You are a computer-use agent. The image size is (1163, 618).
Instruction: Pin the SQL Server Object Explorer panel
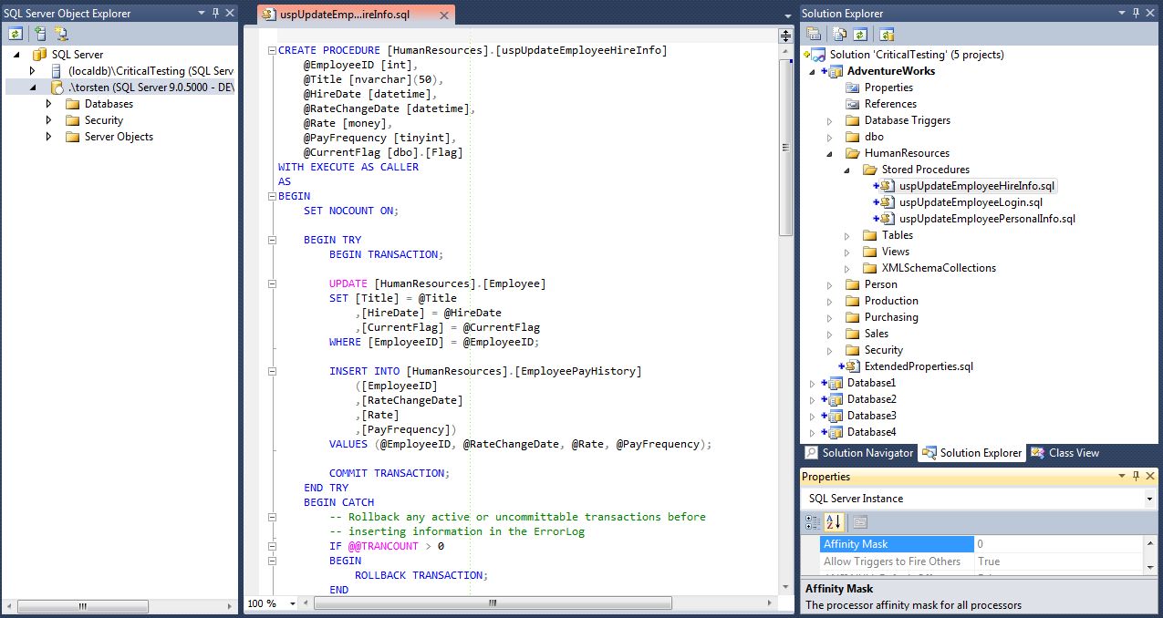click(215, 13)
